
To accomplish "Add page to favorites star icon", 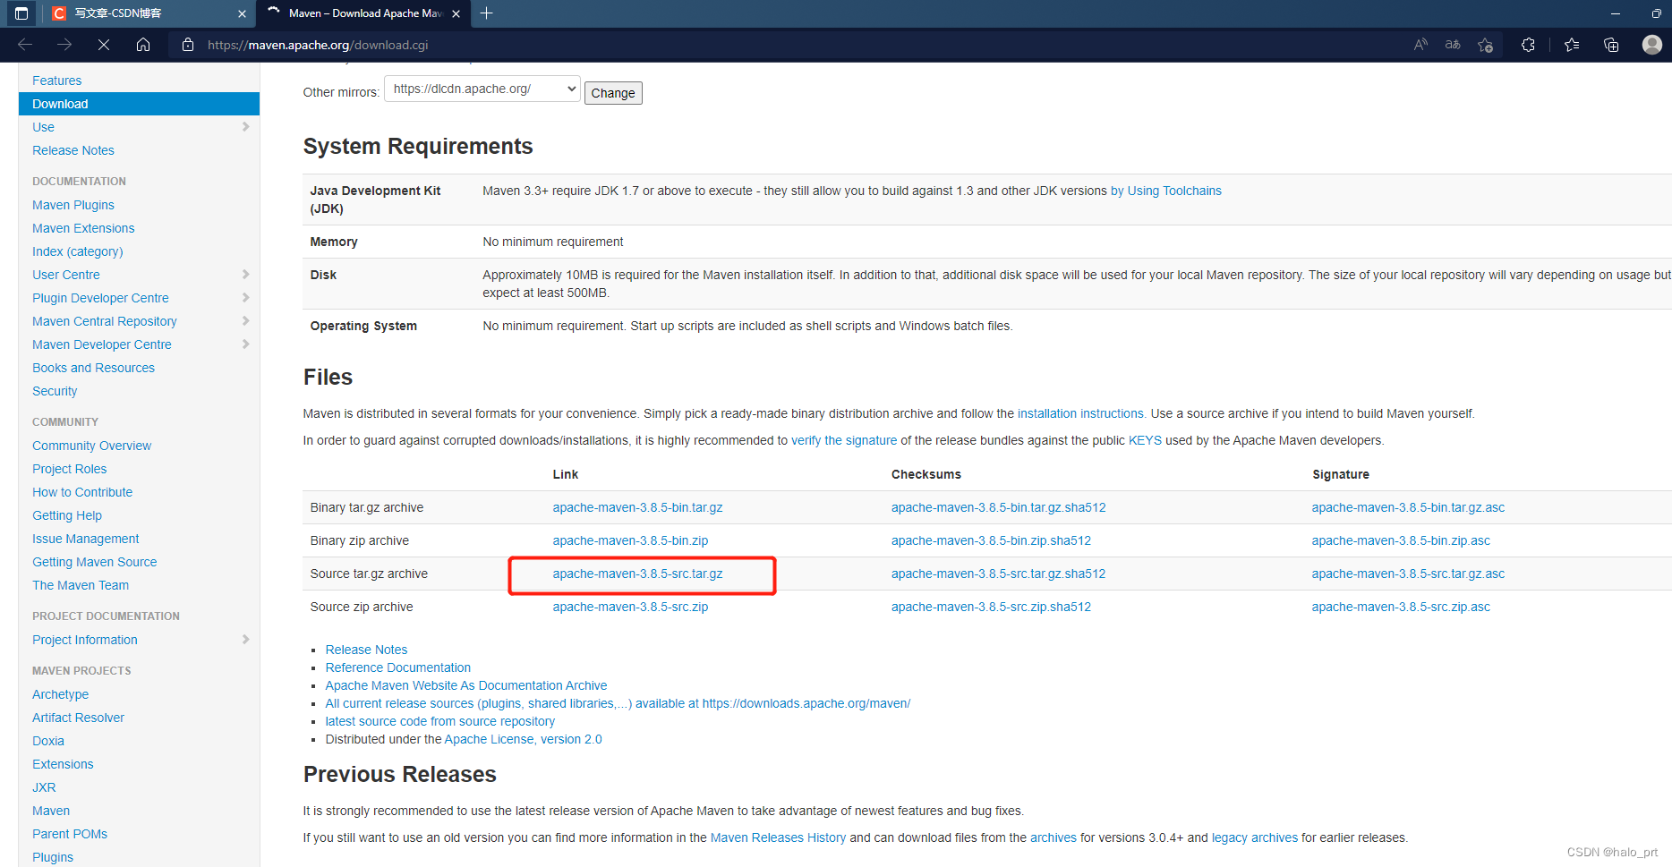I will (1486, 45).
